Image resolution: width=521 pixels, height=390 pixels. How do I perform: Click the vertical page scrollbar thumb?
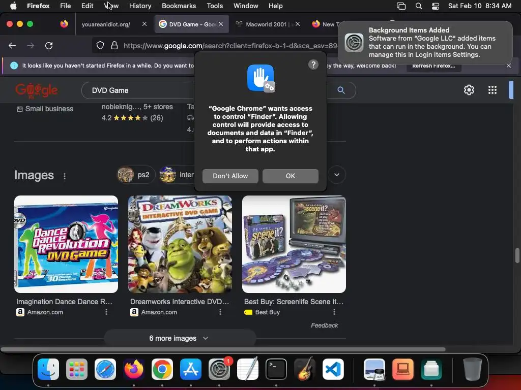517,255
